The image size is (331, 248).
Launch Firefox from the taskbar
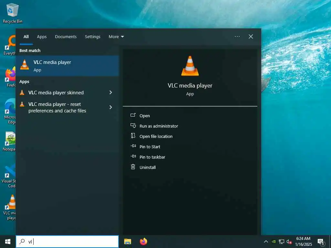143,242
